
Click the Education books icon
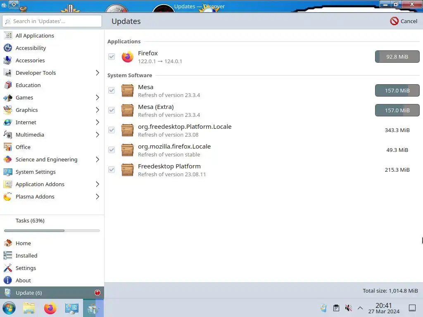tap(8, 85)
